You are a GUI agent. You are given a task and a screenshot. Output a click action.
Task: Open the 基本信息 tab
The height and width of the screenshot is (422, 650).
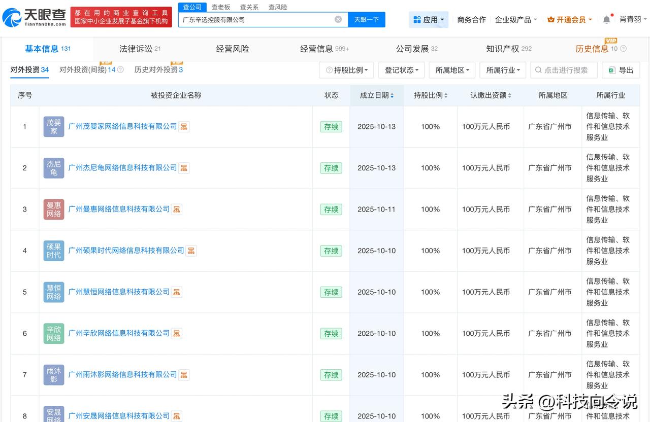[x=48, y=49]
